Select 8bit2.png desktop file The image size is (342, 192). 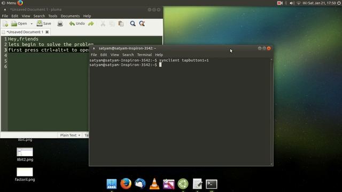click(x=25, y=155)
